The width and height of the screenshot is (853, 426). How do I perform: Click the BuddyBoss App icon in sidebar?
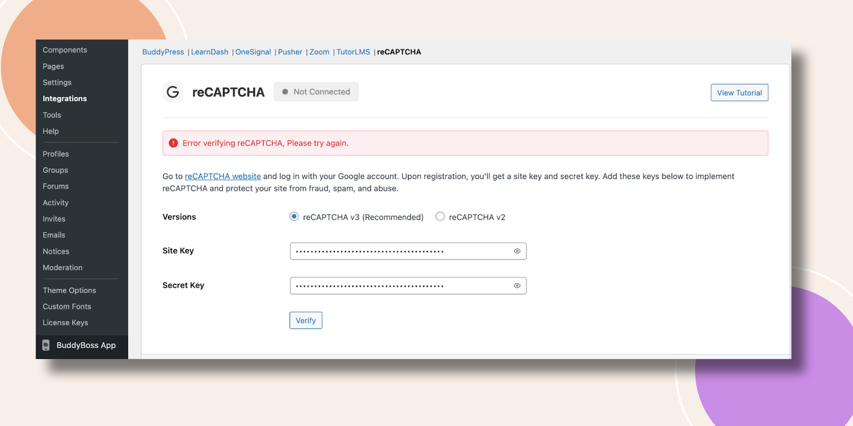[x=46, y=345]
